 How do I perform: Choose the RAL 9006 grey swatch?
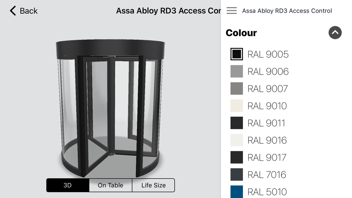point(237,71)
